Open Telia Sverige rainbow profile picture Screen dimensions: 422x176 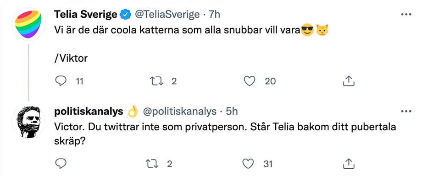[x=28, y=24]
